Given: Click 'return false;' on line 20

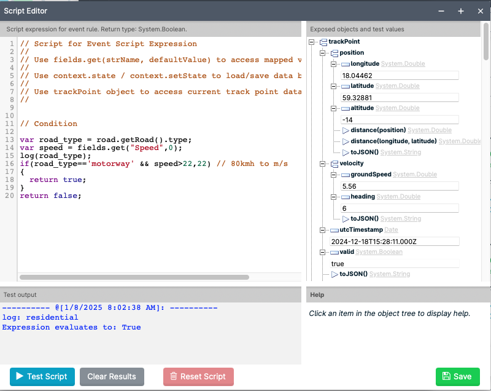Looking at the screenshot, I should click(x=50, y=195).
